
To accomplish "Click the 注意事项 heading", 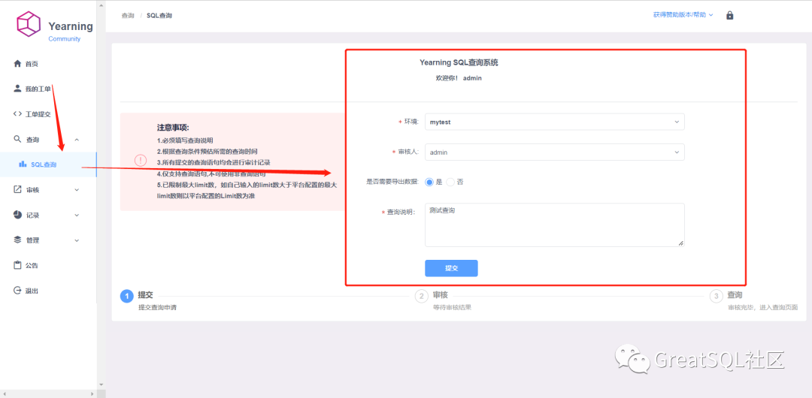I will tap(173, 128).
